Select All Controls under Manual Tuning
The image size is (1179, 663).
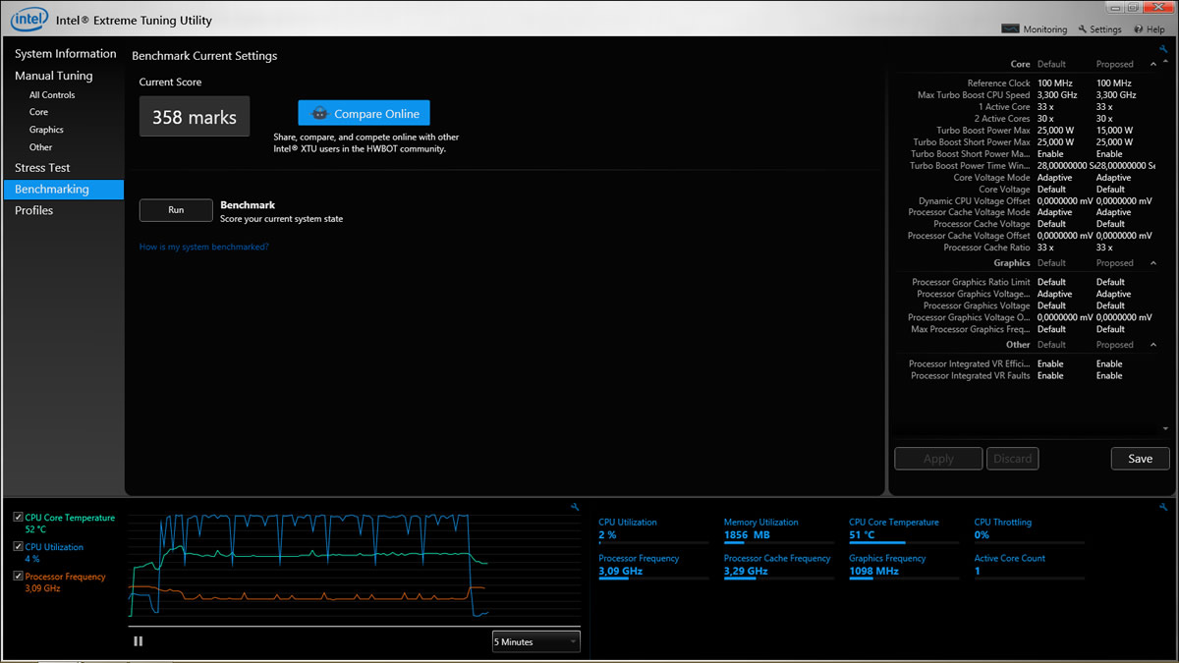click(52, 95)
